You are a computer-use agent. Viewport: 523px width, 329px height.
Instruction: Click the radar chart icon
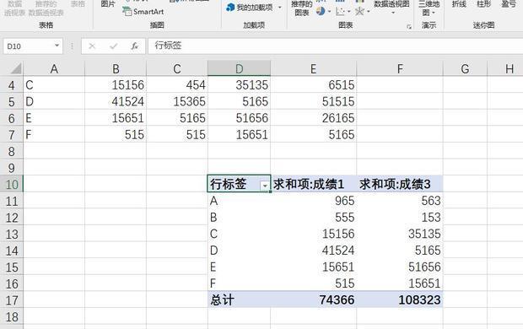(x=359, y=12)
